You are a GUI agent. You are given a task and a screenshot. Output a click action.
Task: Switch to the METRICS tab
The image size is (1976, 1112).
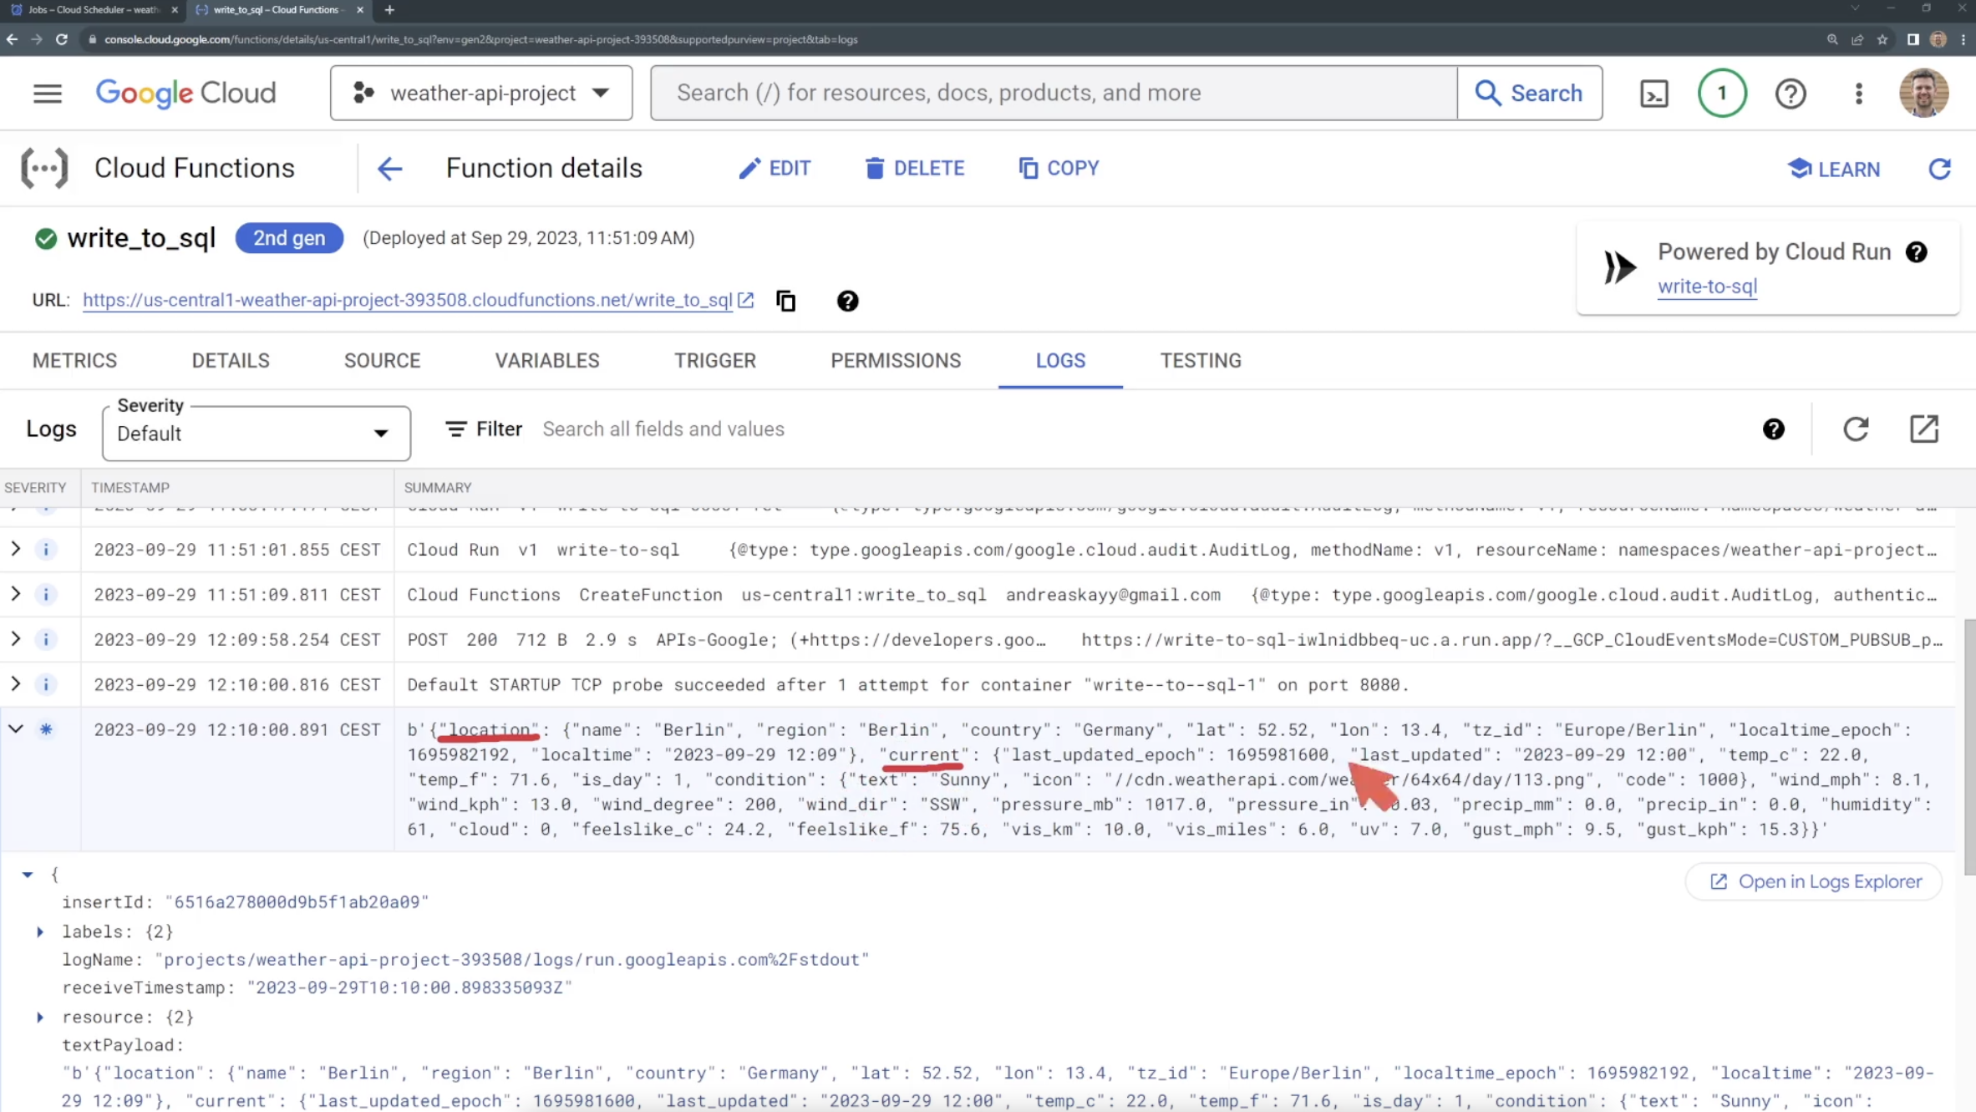click(x=74, y=361)
